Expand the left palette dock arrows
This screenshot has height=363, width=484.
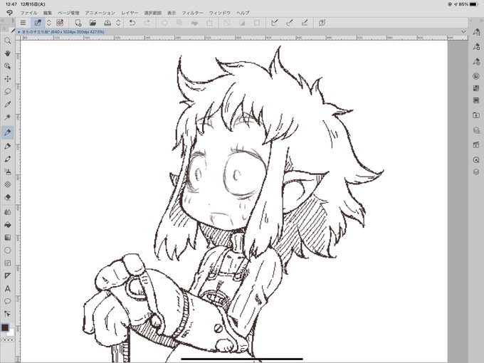tap(3, 21)
